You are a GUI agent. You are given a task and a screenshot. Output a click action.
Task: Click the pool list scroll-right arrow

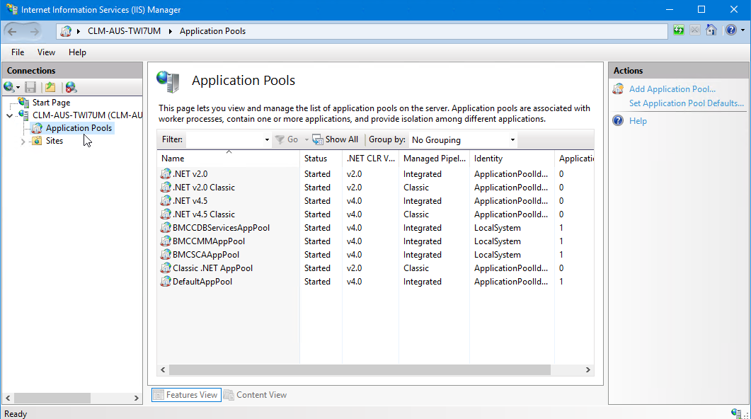pos(588,369)
